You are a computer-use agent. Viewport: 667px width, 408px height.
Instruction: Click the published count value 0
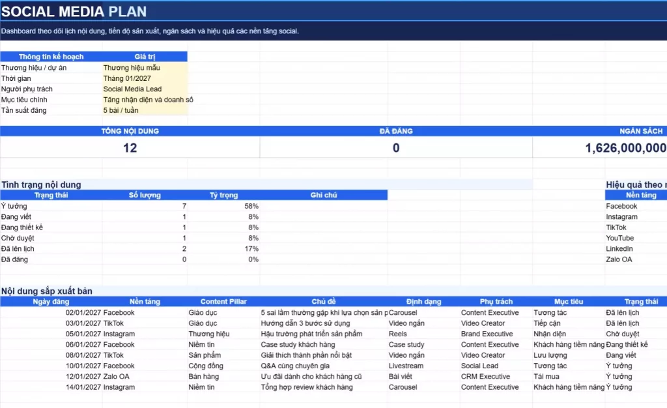396,148
